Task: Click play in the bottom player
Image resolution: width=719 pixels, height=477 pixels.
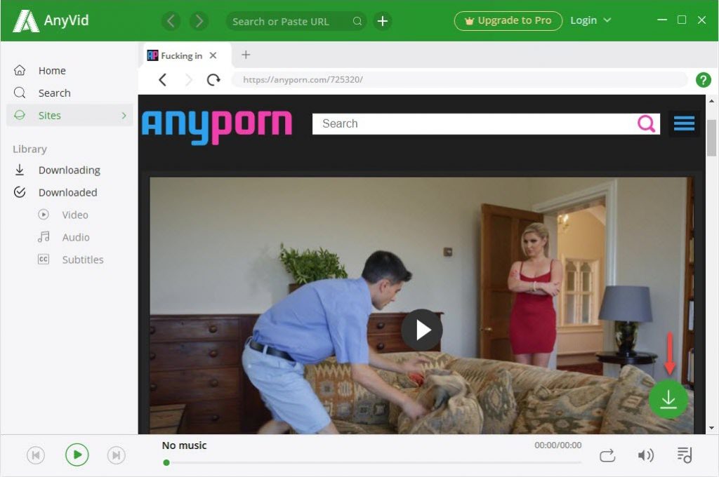Action: pos(77,455)
